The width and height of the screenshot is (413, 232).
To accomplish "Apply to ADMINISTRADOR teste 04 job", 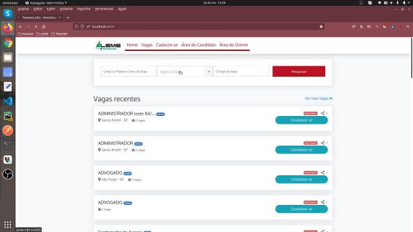I will click(x=301, y=121).
